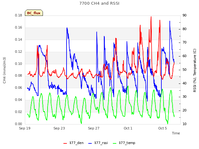Click the 'RSSI (%), Temperature (C)' right axis title
Image resolution: width=199 pixels, height=149 pixels.
click(x=195, y=70)
